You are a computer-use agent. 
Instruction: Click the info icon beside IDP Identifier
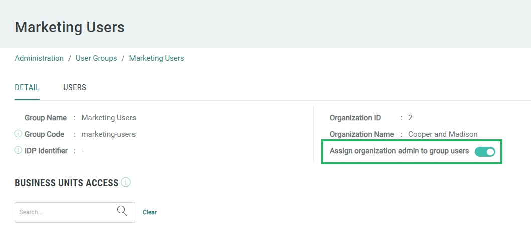pos(18,150)
